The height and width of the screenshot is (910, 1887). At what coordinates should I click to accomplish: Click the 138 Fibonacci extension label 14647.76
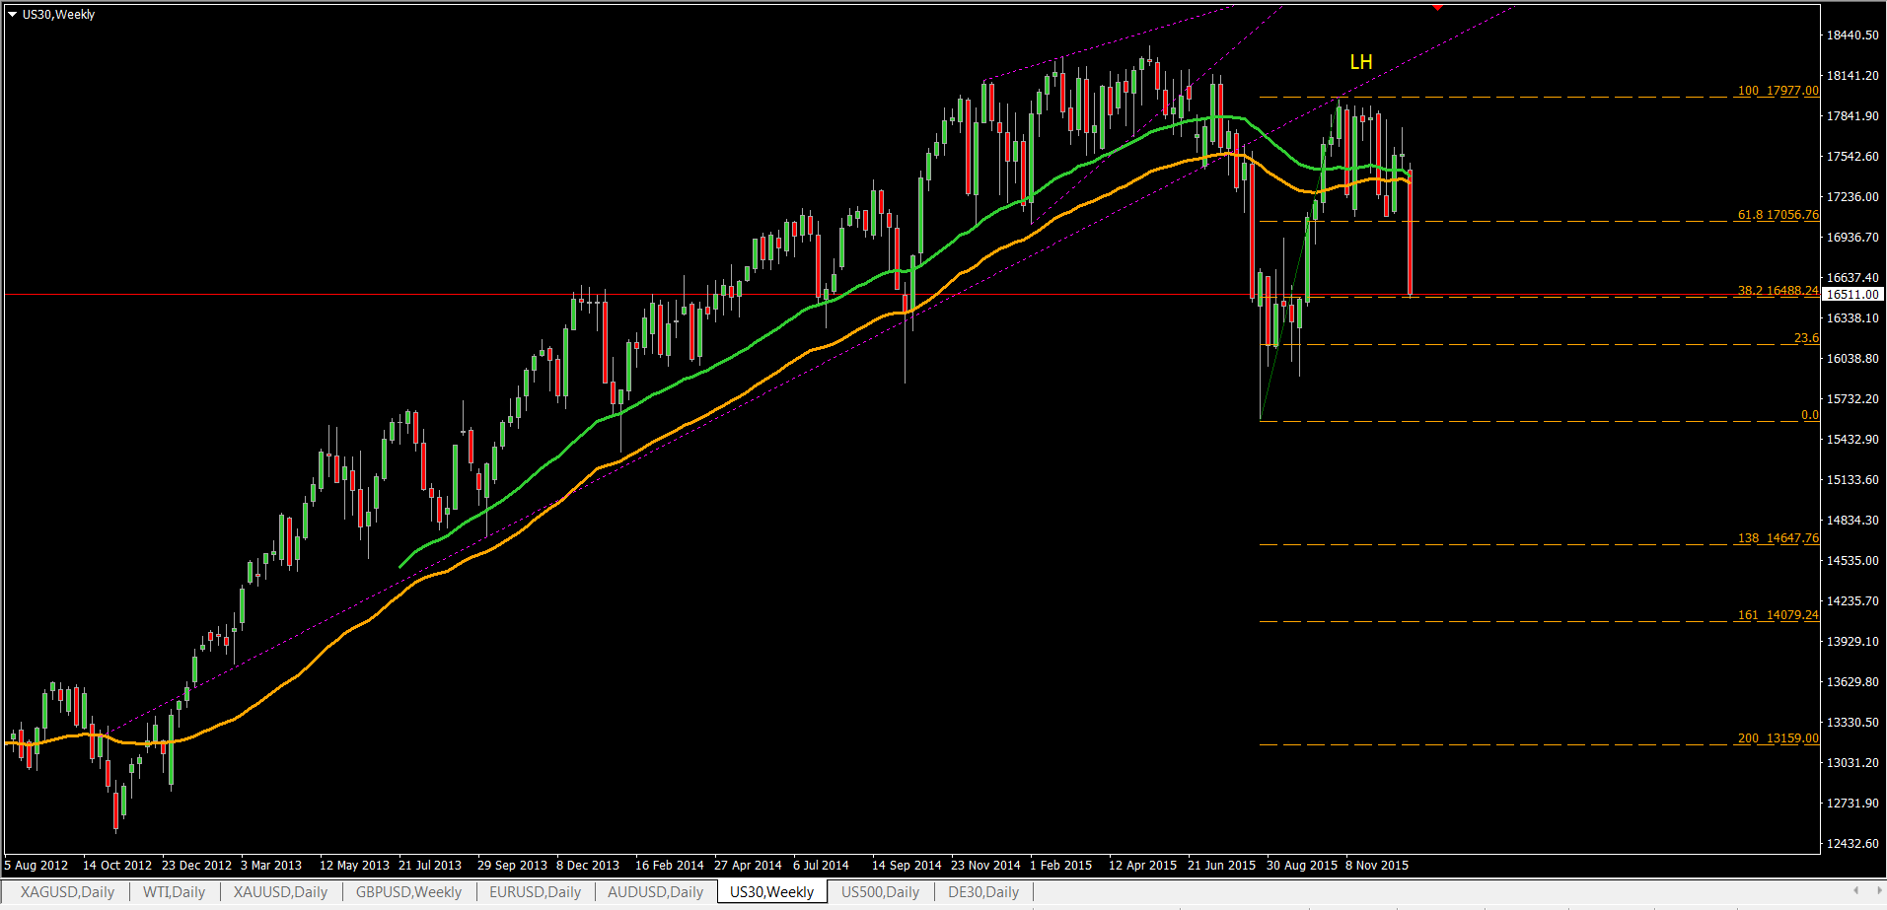pos(1778,538)
